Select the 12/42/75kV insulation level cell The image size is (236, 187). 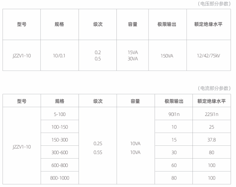(209, 56)
